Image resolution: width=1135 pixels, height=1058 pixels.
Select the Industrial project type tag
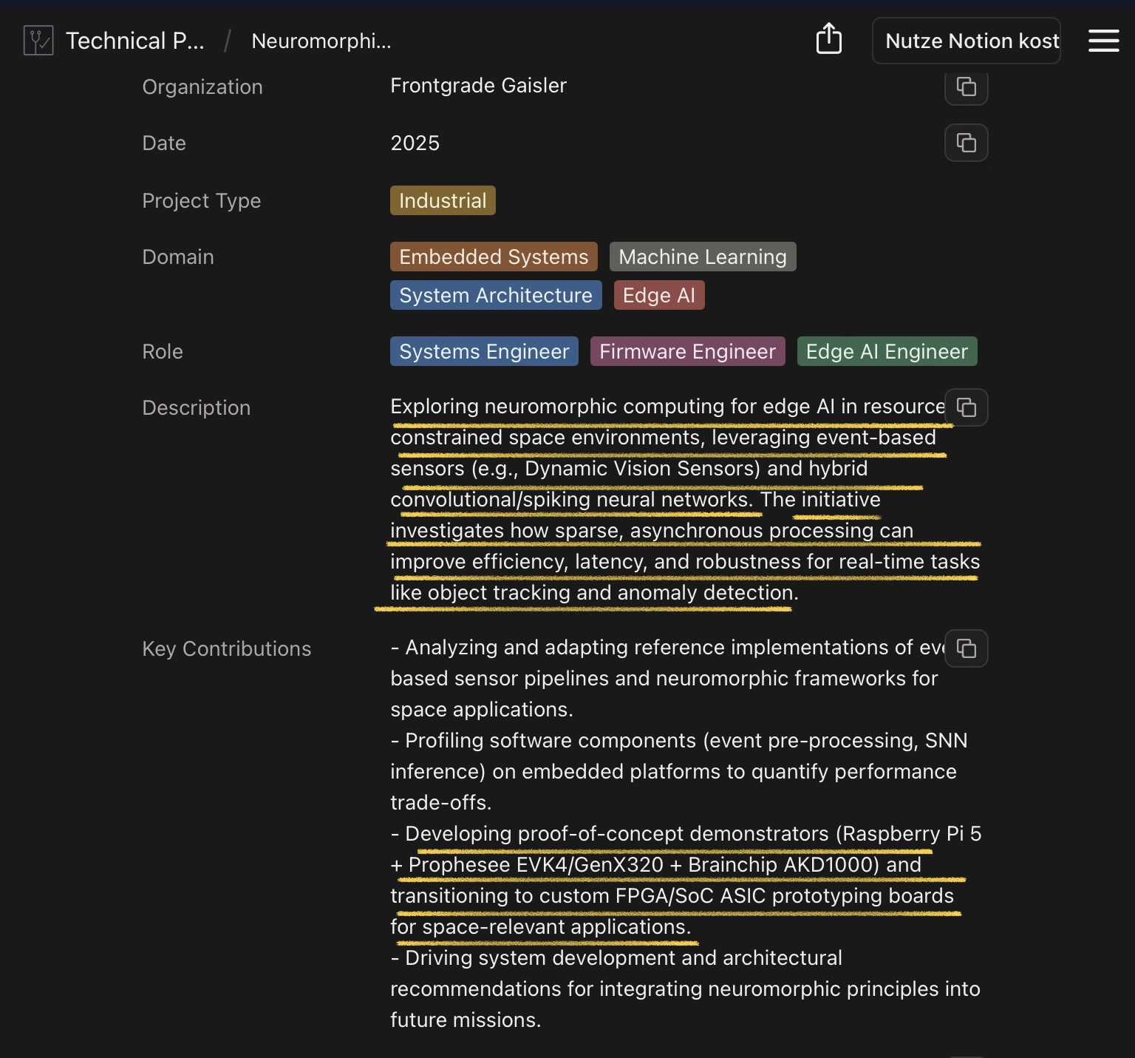click(443, 200)
